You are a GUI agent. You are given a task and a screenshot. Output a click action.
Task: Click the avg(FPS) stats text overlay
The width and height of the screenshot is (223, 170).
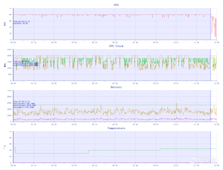[21, 24]
